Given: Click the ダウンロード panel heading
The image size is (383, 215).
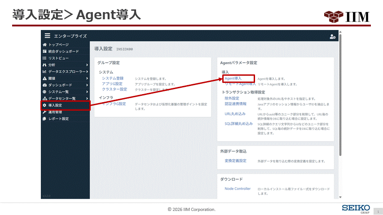Looking at the screenshot, I should point(231,180).
